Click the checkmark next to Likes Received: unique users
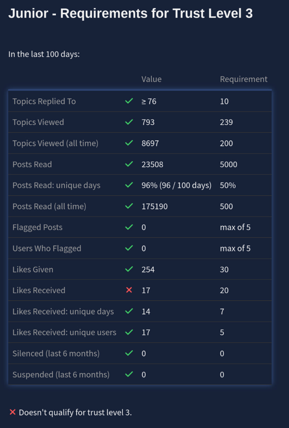 [x=129, y=332]
